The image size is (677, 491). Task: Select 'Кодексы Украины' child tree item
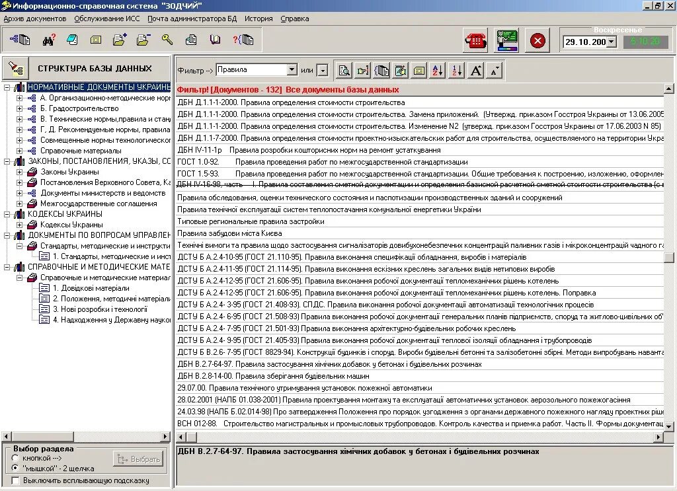pos(71,225)
